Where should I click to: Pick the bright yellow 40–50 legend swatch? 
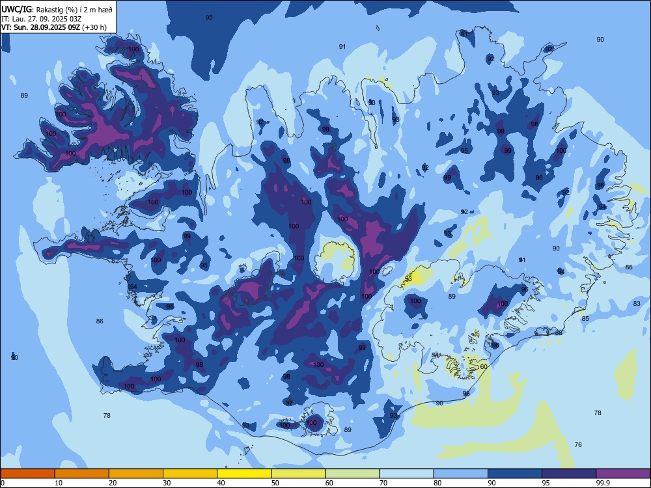pyautogui.click(x=244, y=474)
